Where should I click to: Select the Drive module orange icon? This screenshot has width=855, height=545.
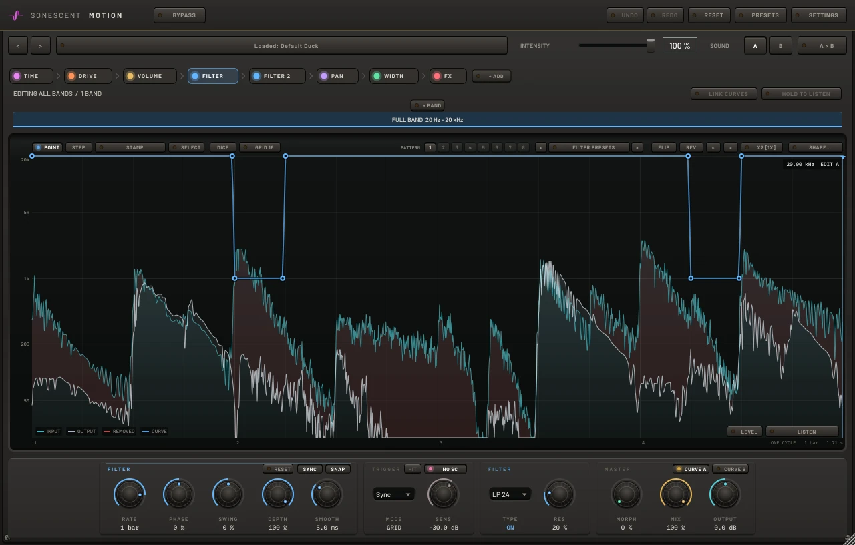(x=71, y=76)
